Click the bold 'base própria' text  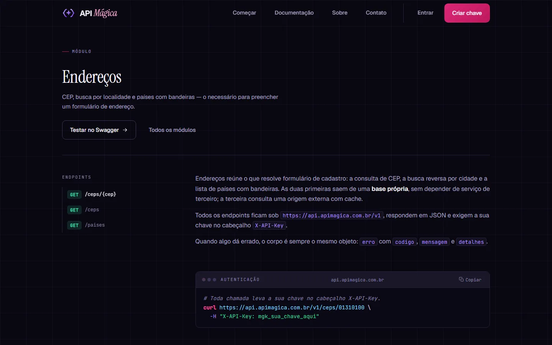point(389,189)
